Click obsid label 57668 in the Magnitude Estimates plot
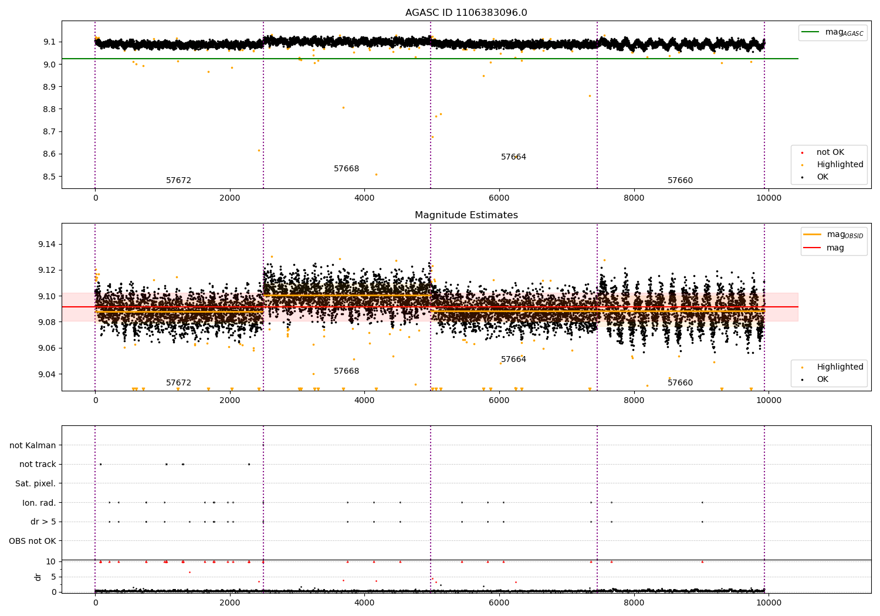The width and height of the screenshot is (880, 616). [x=346, y=371]
